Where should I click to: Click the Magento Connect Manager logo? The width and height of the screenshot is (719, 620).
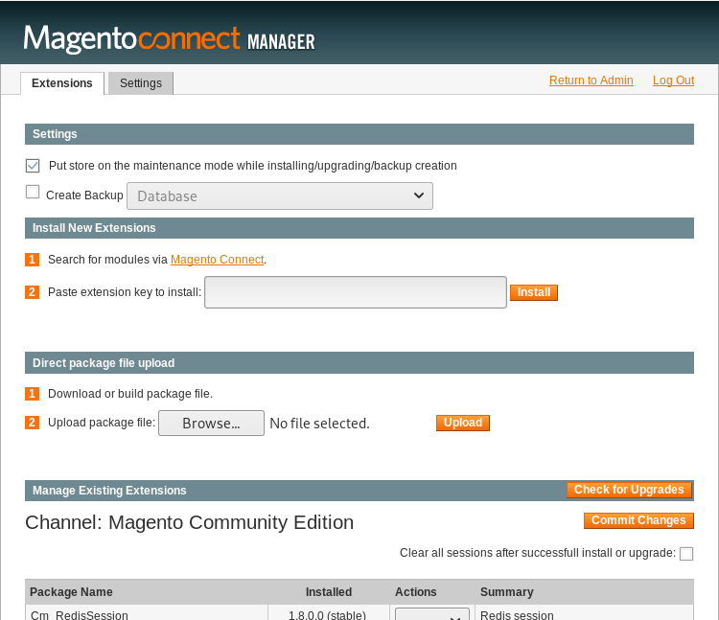169,39
